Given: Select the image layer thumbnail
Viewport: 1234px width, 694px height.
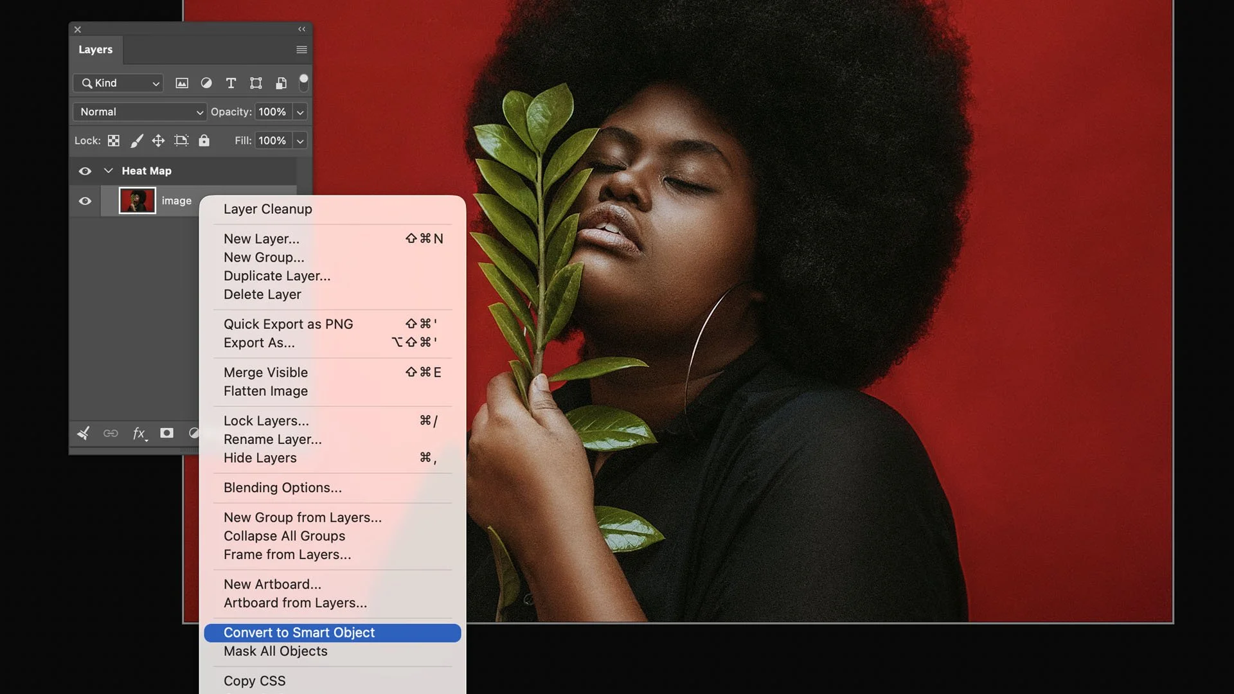Looking at the screenshot, I should click(138, 200).
